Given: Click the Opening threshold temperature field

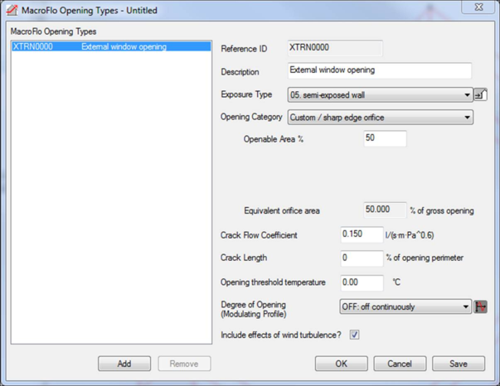Looking at the screenshot, I should tap(362, 282).
